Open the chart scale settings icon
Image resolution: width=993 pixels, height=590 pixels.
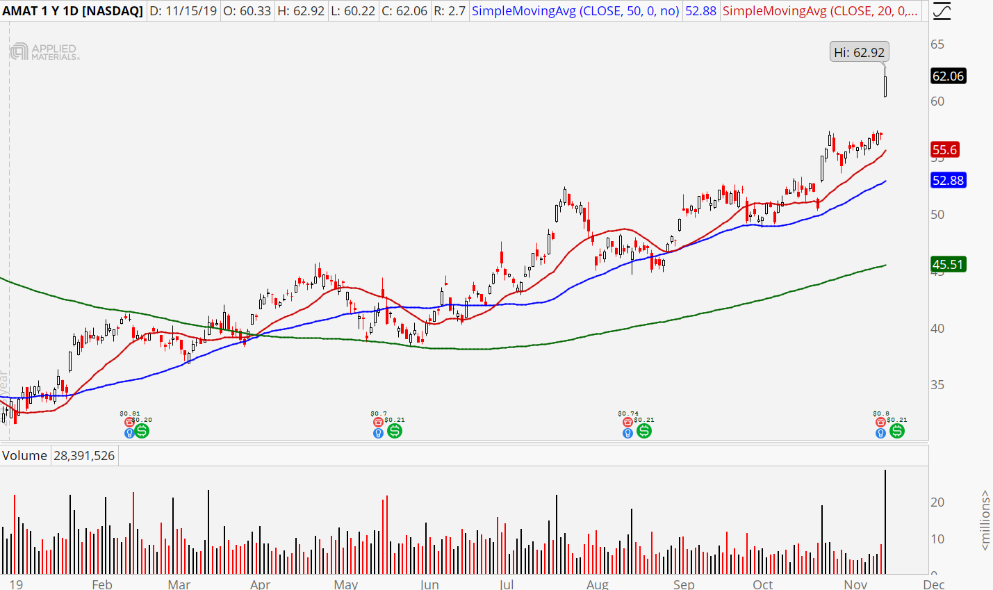pyautogui.click(x=942, y=11)
